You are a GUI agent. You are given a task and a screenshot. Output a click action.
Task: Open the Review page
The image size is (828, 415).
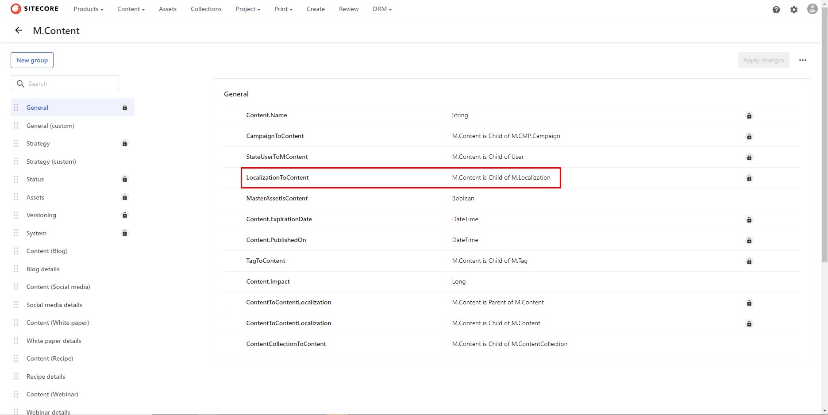click(x=349, y=9)
